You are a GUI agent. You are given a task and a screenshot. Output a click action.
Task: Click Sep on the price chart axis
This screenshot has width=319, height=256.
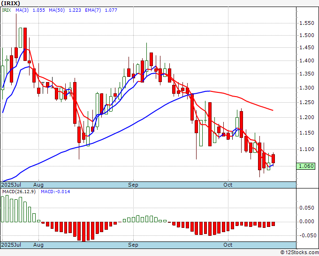pos(133,185)
